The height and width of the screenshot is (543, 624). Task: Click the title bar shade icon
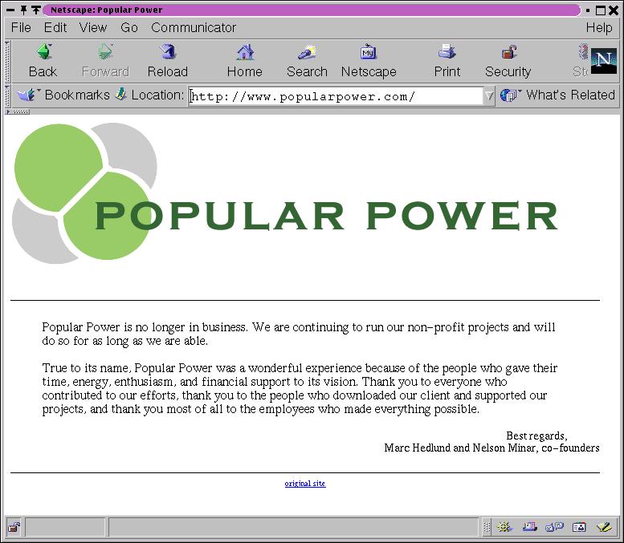click(36, 10)
